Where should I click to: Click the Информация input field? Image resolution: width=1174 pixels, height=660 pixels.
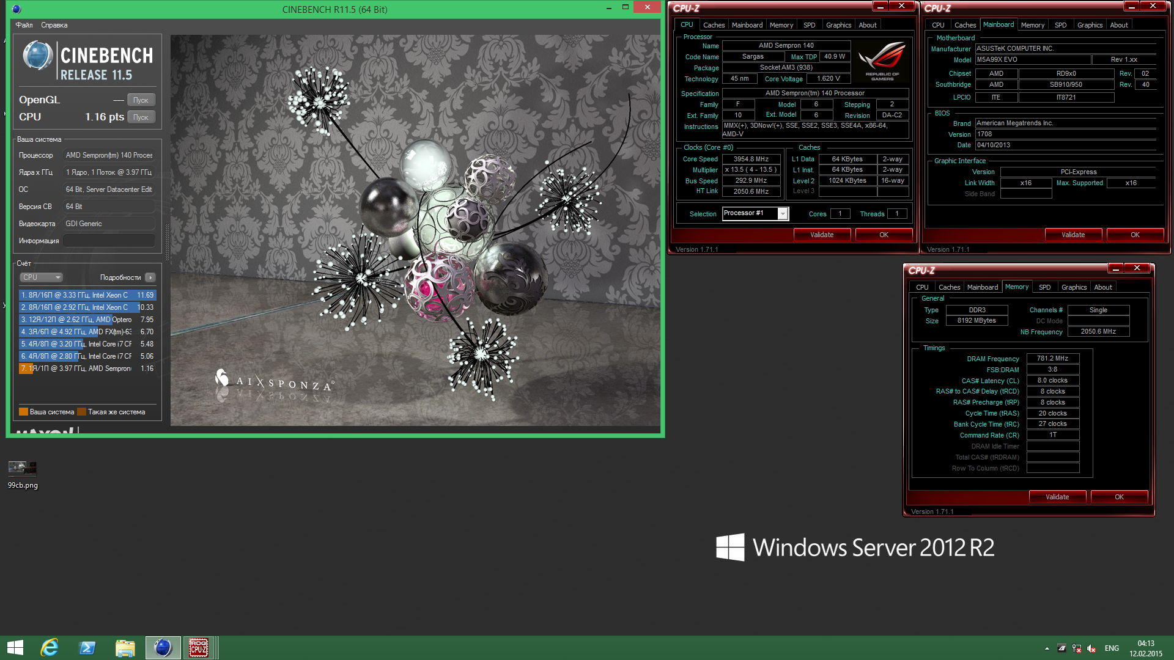tap(109, 241)
